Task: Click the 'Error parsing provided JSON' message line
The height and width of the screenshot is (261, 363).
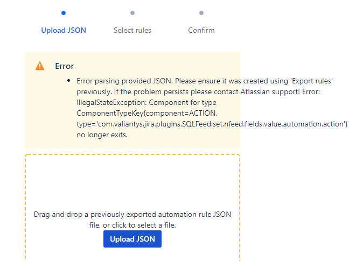Action: 205,81
